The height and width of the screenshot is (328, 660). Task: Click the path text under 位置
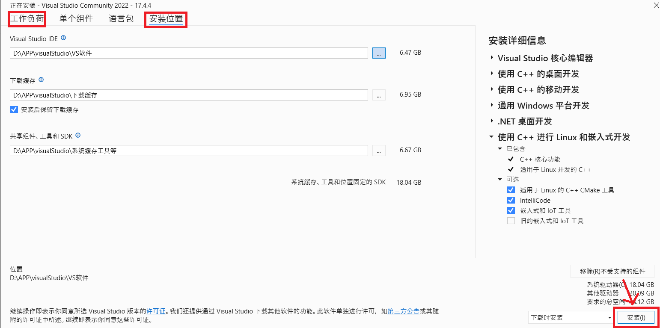49,278
